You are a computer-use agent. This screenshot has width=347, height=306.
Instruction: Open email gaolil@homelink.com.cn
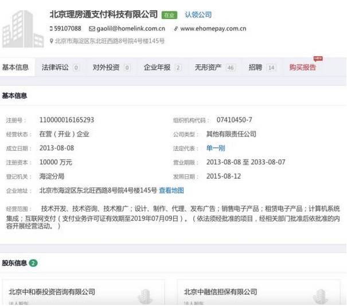(x=131, y=29)
